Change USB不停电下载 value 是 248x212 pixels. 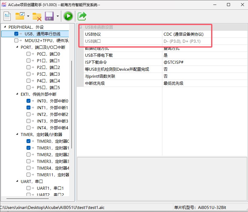pos(205,55)
